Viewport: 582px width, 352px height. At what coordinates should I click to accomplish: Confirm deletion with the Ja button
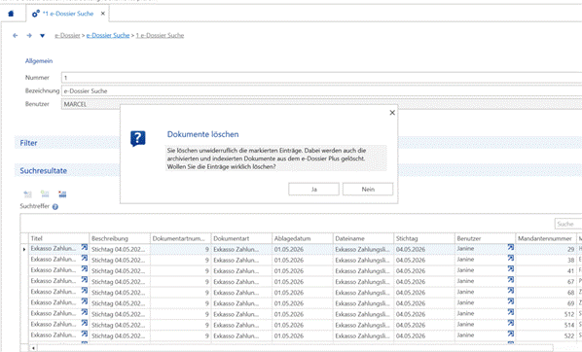[x=313, y=190]
